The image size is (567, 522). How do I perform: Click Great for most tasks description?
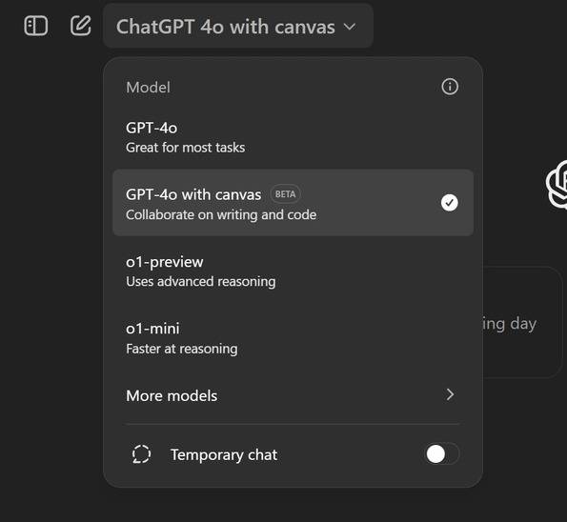pos(186,148)
